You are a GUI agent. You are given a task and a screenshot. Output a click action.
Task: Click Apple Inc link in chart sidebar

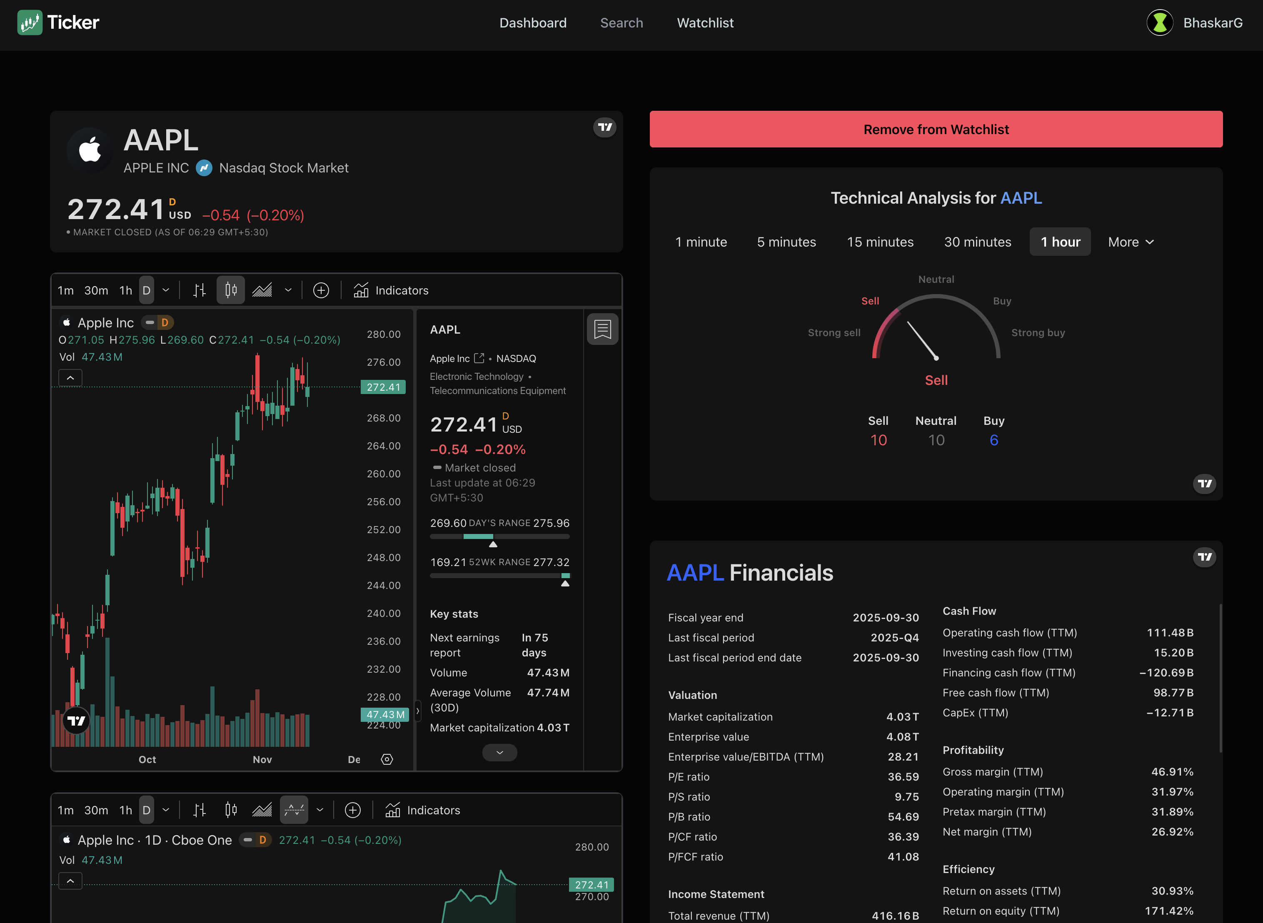(450, 358)
